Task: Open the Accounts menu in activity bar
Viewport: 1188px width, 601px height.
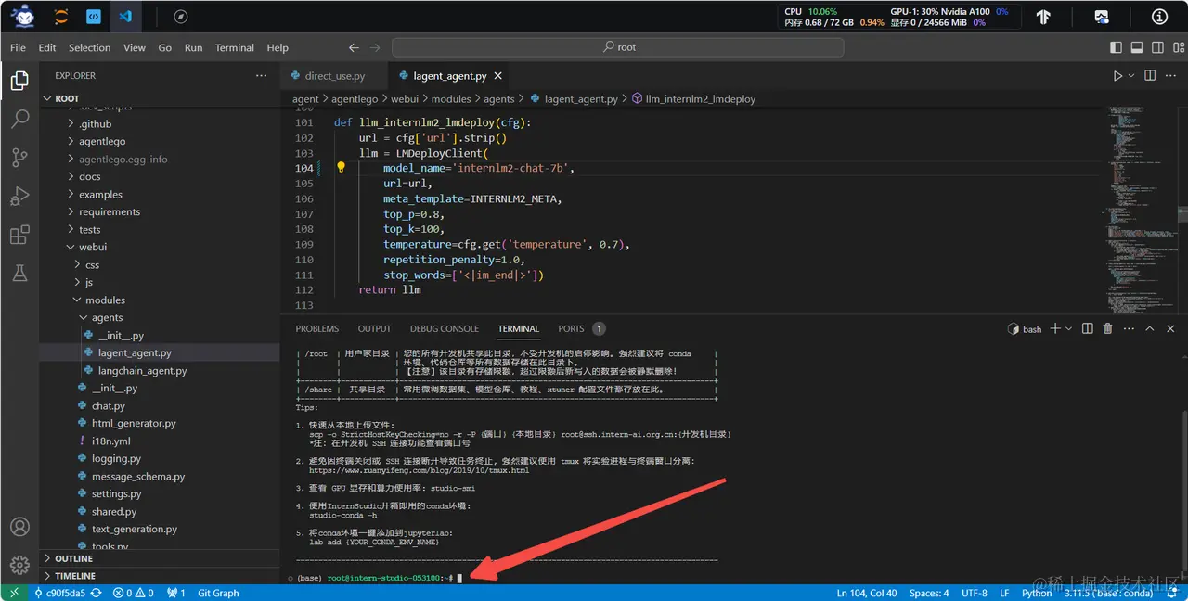Action: (19, 527)
